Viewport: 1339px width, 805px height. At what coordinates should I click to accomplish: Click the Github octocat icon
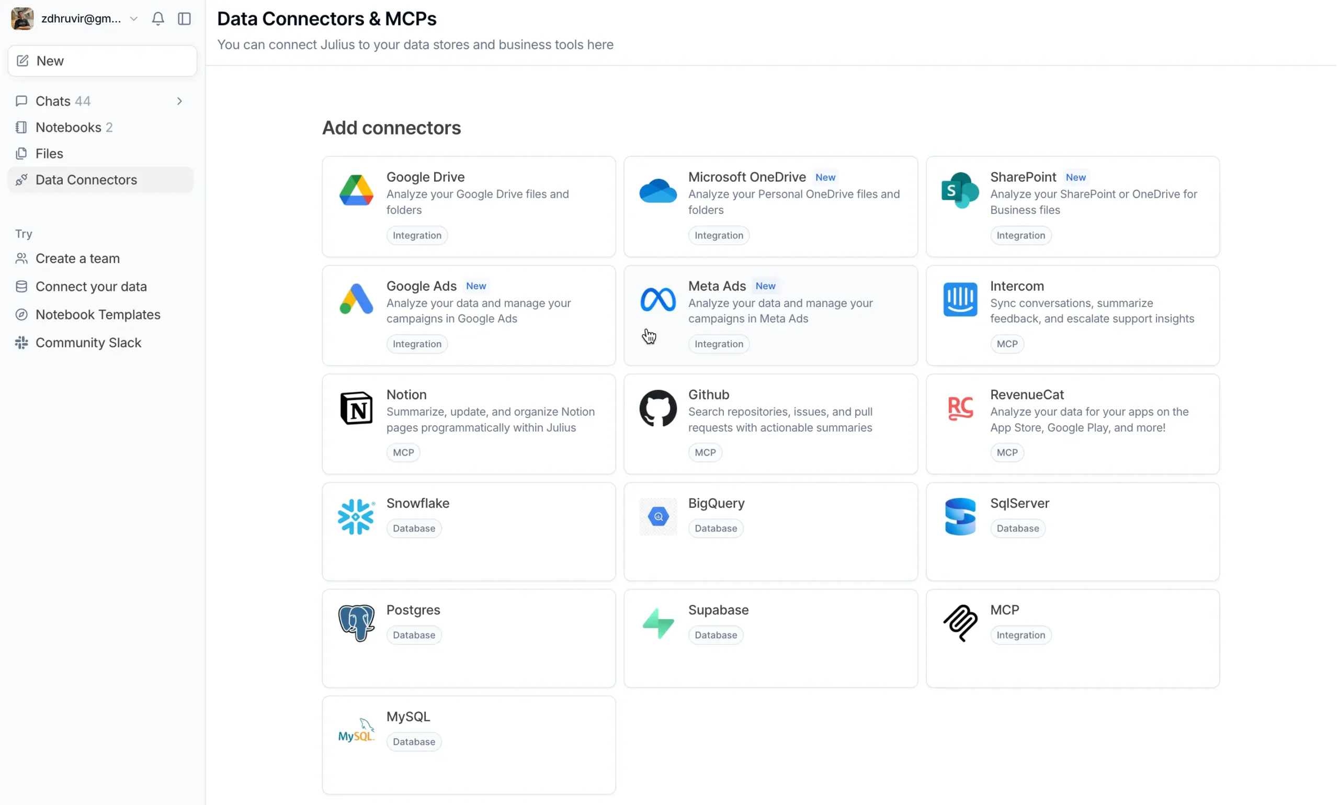coord(658,408)
